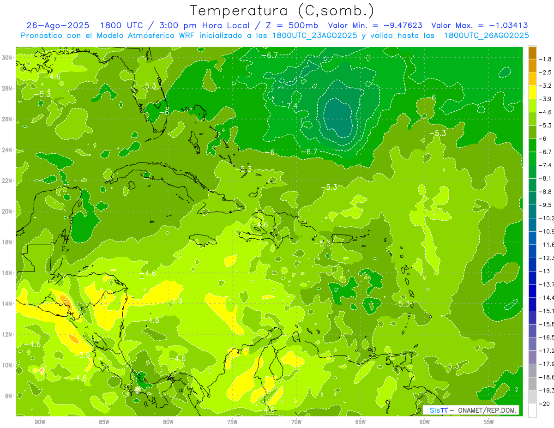The width and height of the screenshot is (554, 428).
Task: Click the '28N' latitude axis label
Action: point(8,88)
